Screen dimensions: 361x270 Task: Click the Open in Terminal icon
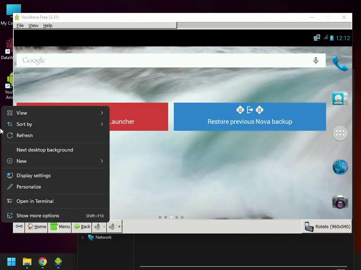[10, 201]
